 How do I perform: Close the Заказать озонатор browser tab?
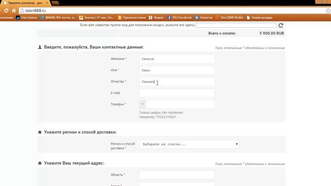coord(47,3)
